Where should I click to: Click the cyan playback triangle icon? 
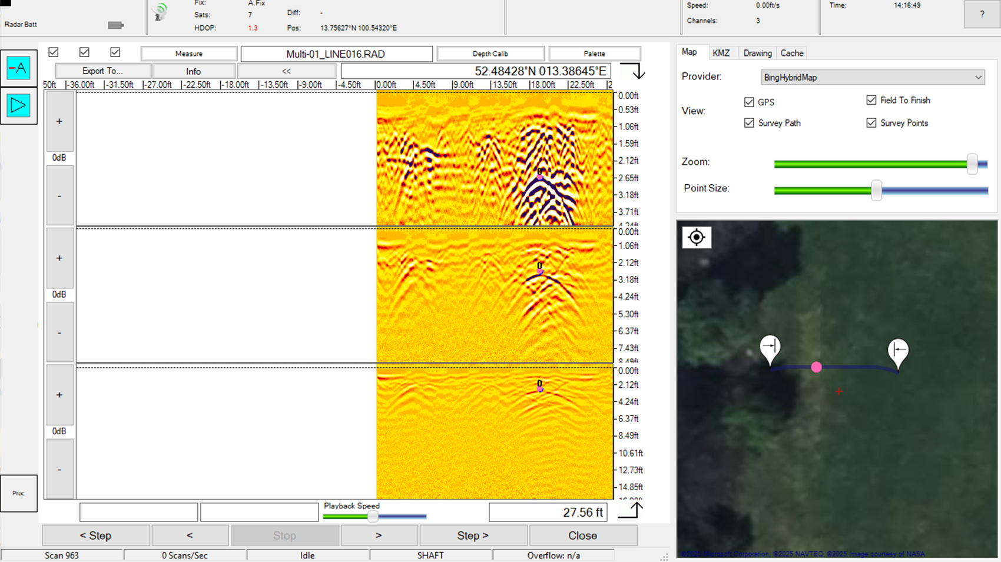(x=18, y=106)
